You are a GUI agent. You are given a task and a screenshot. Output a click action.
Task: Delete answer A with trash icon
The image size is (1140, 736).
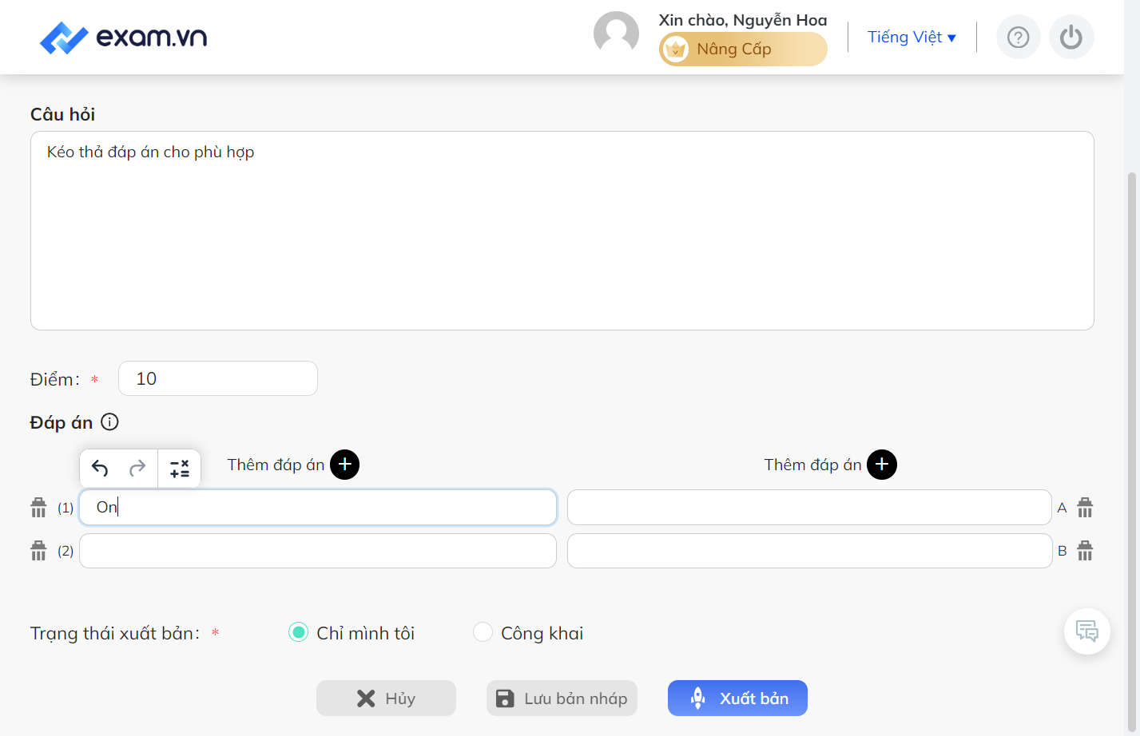(x=1085, y=508)
